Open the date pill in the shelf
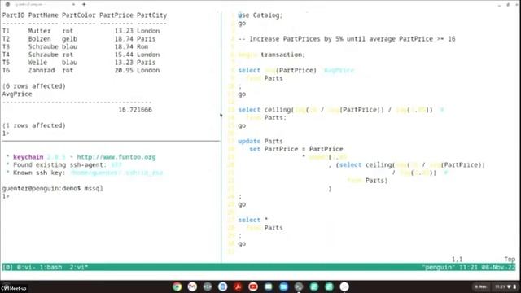 pyautogui.click(x=481, y=286)
